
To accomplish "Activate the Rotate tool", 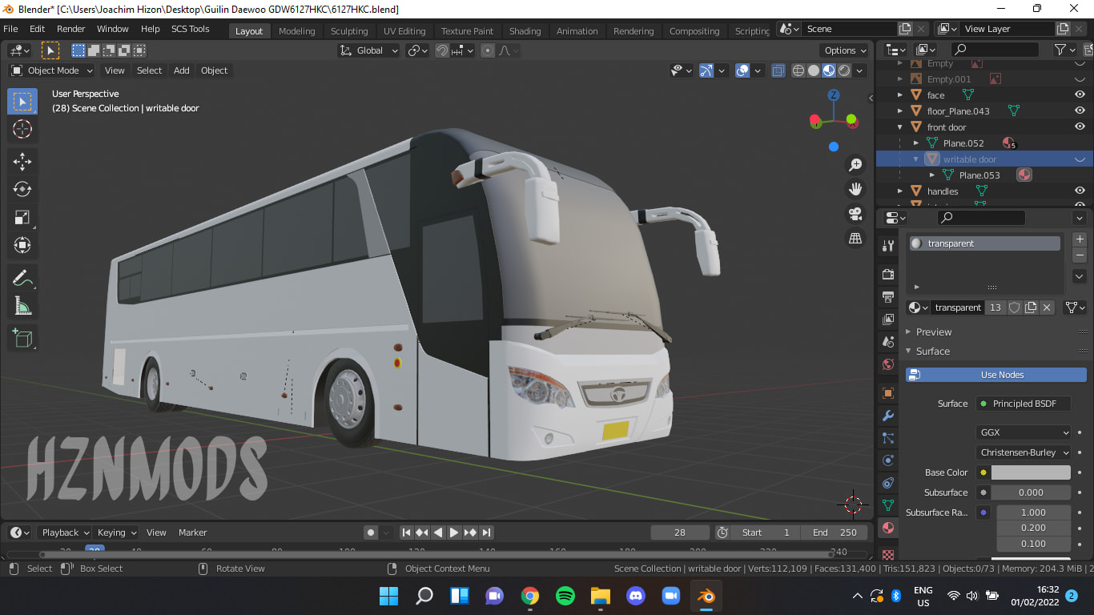I will pyautogui.click(x=22, y=189).
